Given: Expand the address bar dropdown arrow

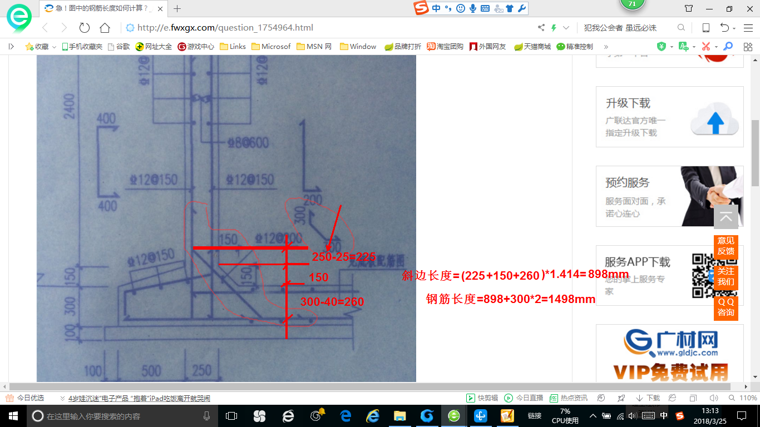Looking at the screenshot, I should tap(566, 28).
